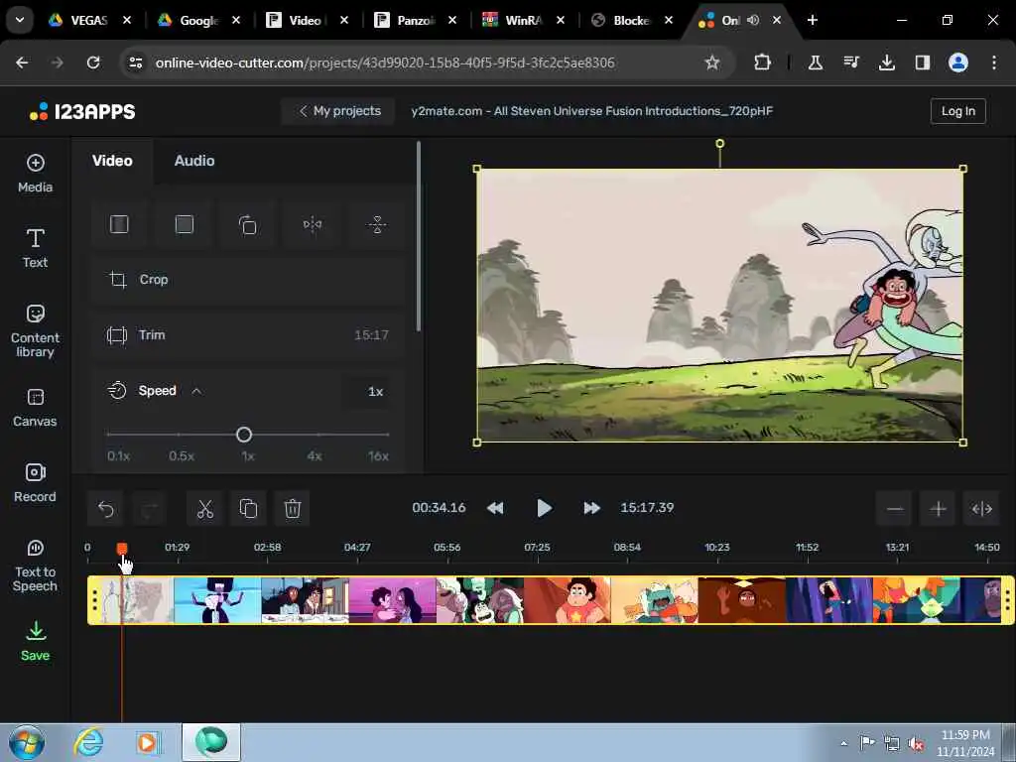Screen dimensions: 1016x762
Task: Click the project title text
Action: click(x=591, y=111)
